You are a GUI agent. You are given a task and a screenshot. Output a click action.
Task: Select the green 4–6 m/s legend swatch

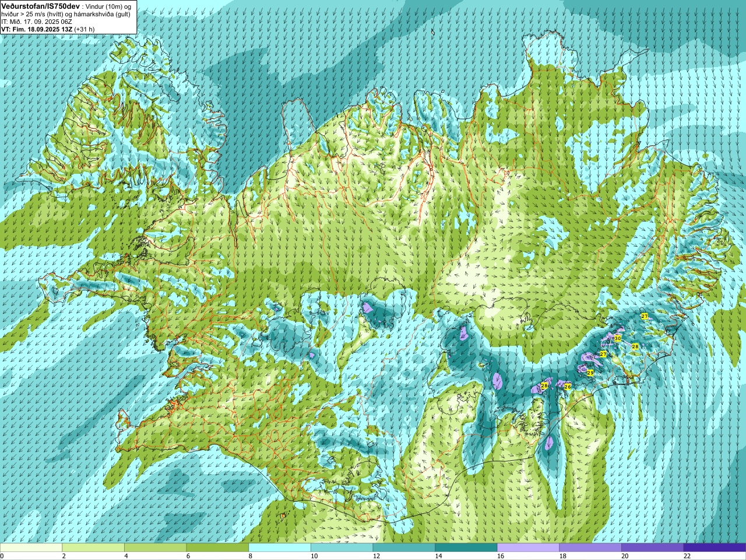pos(155,548)
